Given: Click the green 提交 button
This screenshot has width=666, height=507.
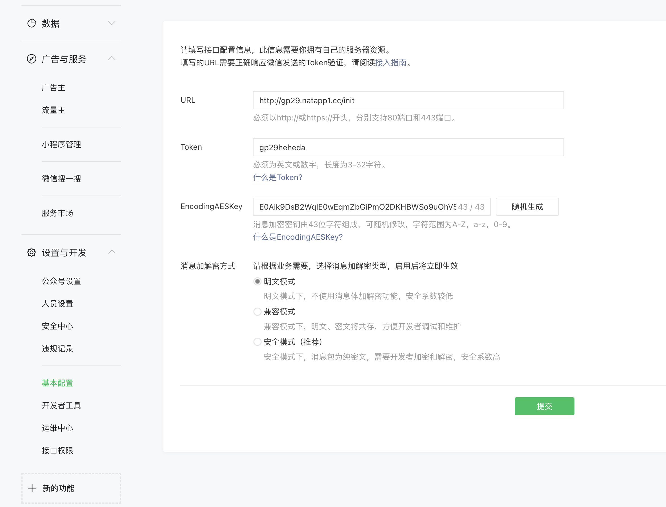Looking at the screenshot, I should (x=544, y=406).
